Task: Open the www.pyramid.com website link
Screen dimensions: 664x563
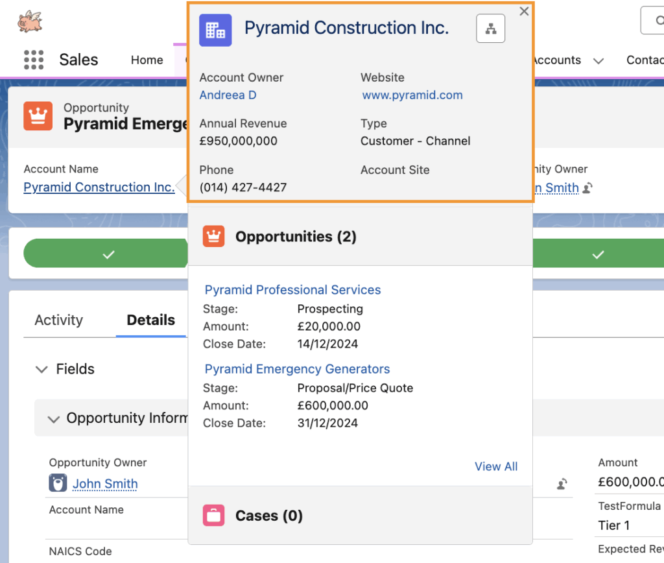Action: coord(412,95)
